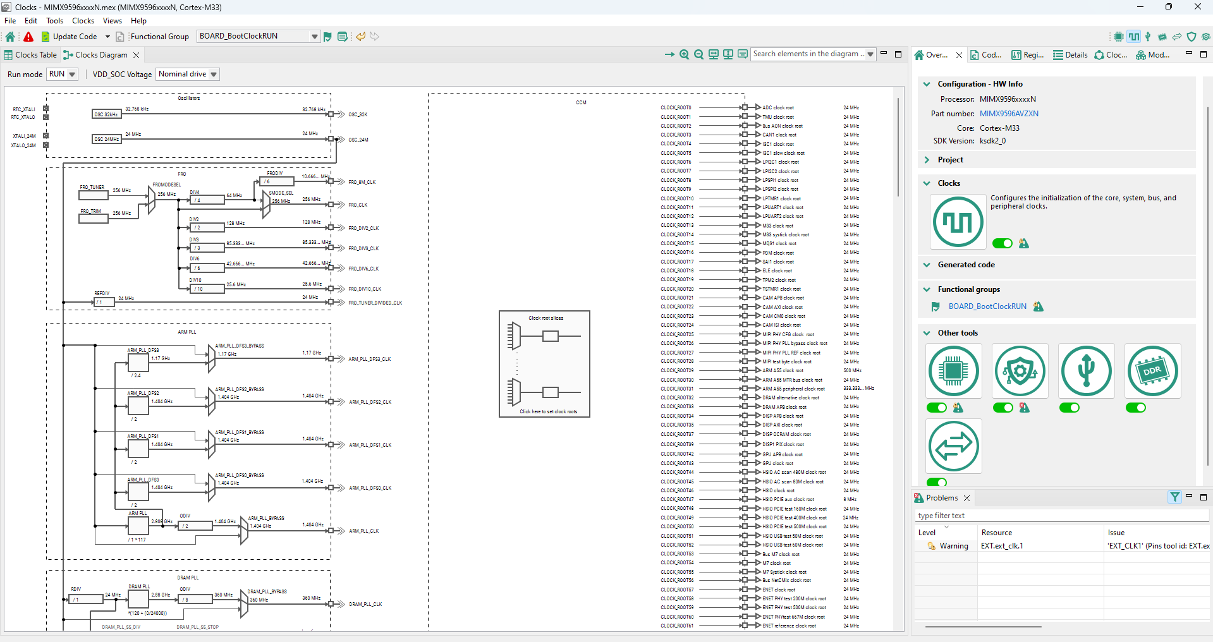Open the Clocks menu in menu bar
This screenshot has width=1213, height=642.
(83, 21)
